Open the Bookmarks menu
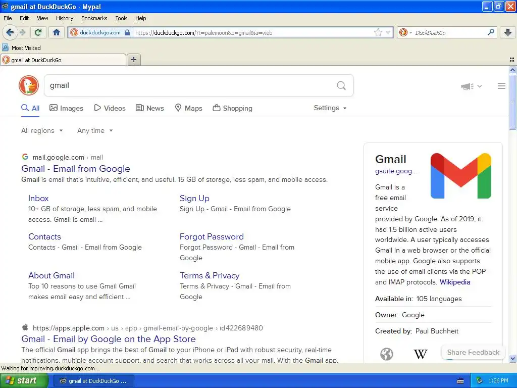517x388 pixels. 94,18
